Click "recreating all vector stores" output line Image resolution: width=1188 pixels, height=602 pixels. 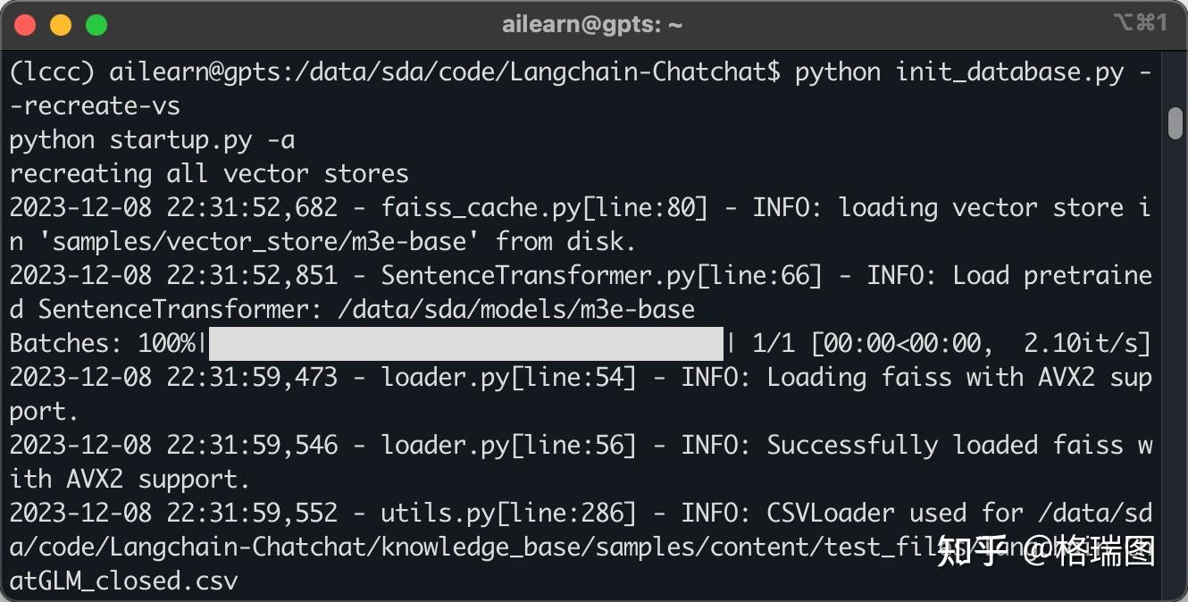point(209,173)
